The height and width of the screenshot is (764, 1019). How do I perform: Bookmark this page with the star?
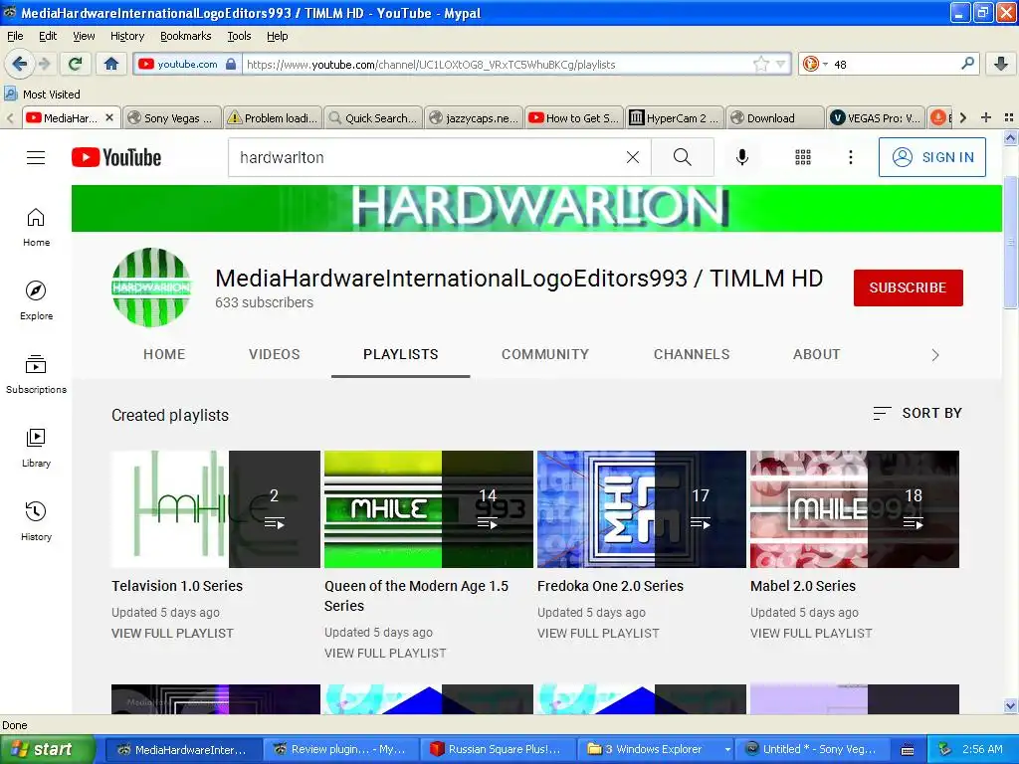pyautogui.click(x=760, y=64)
